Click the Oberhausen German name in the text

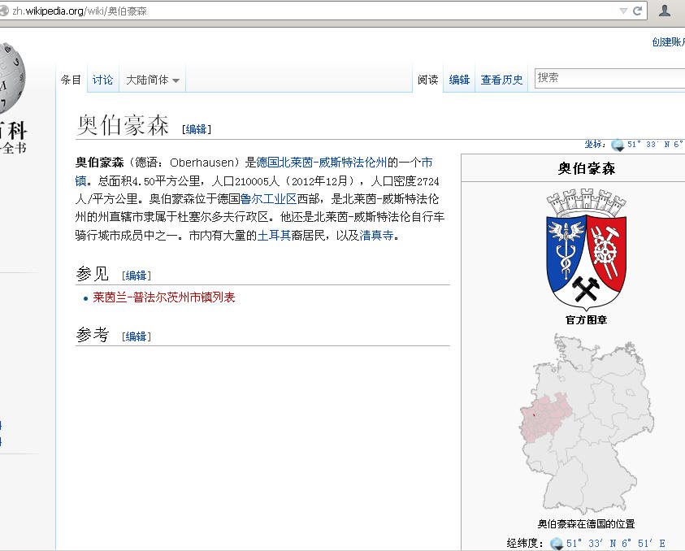click(x=202, y=163)
